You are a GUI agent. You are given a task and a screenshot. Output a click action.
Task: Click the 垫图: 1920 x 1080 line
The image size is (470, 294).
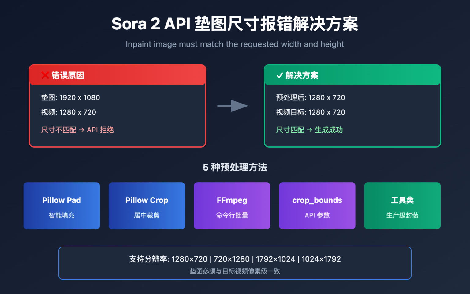coord(70,97)
